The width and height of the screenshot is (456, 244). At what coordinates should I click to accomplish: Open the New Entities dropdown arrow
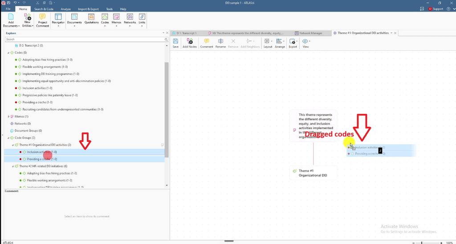point(33,26)
